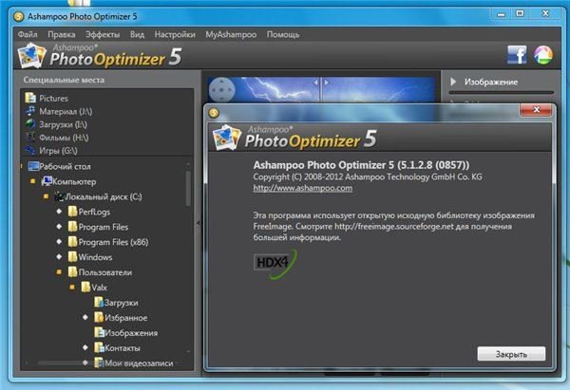Screen dimensions: 570x390
Task: Click the Program Files folder icon
Action: [73, 227]
